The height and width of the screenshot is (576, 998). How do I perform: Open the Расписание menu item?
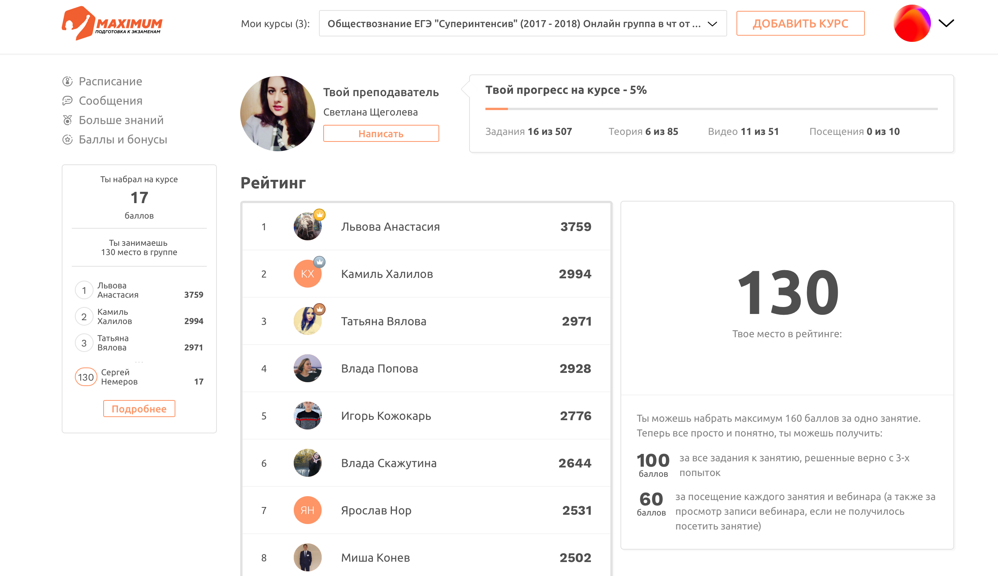pos(110,81)
